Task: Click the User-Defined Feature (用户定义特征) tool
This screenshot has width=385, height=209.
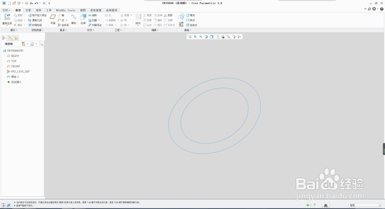Action: 37,15
